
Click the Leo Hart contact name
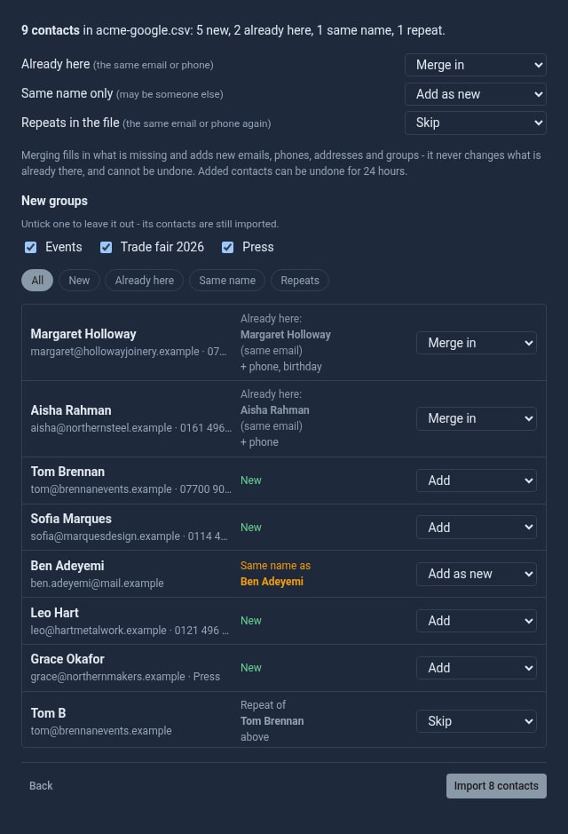(x=55, y=613)
